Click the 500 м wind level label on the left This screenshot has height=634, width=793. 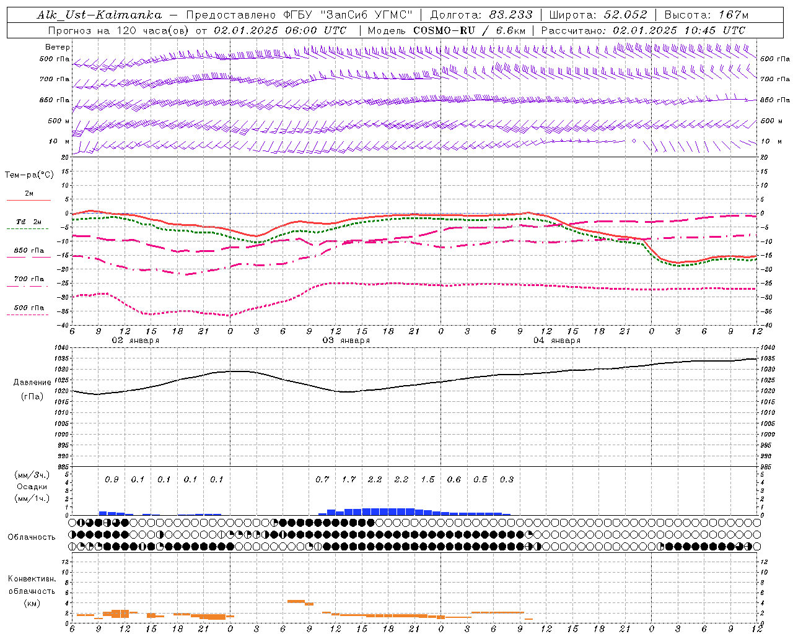click(x=59, y=121)
